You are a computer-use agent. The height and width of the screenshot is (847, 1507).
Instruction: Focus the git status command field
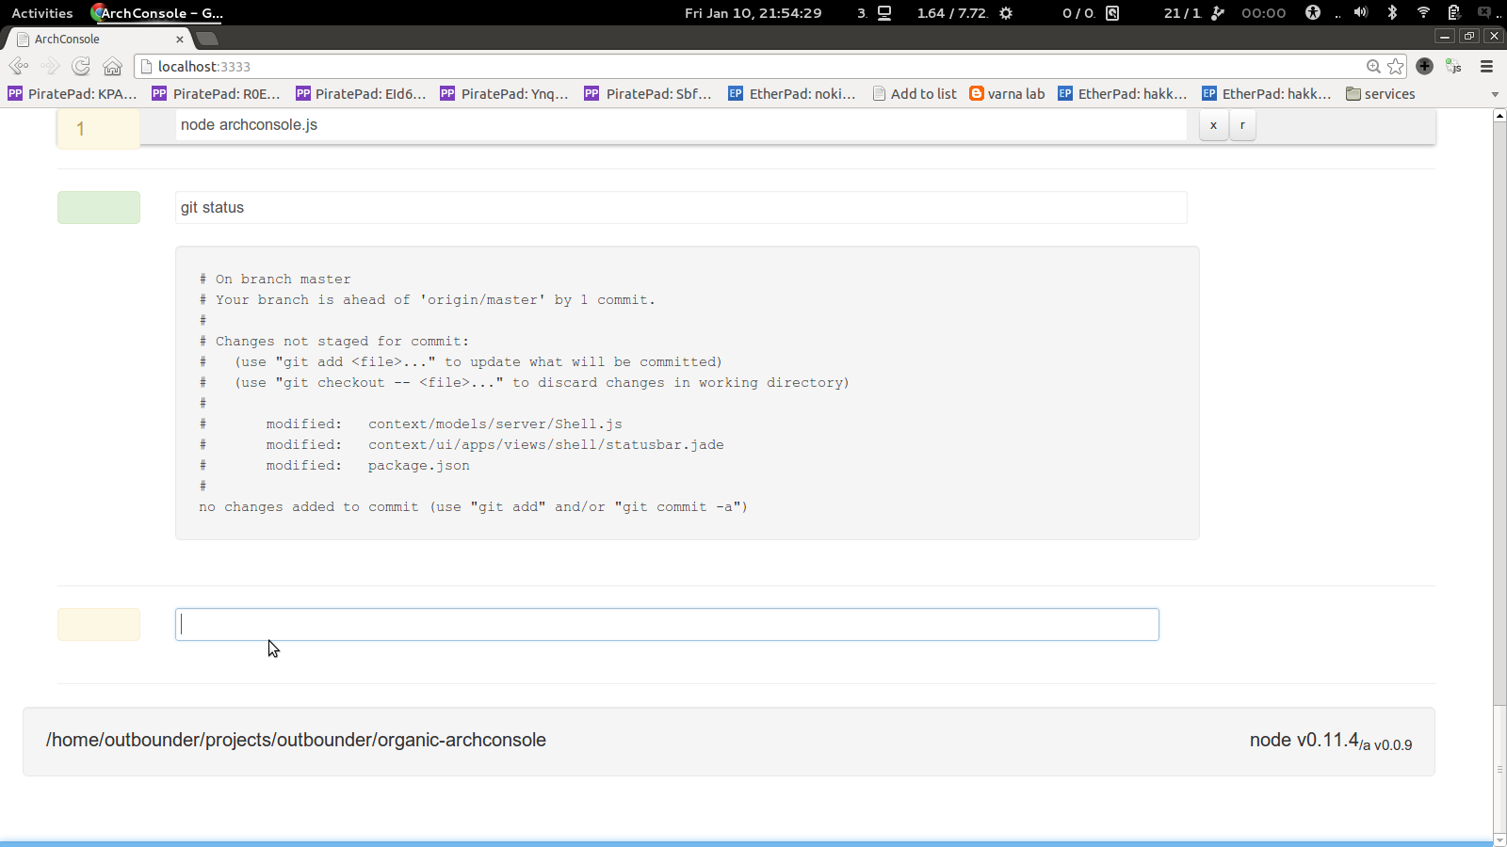click(681, 207)
